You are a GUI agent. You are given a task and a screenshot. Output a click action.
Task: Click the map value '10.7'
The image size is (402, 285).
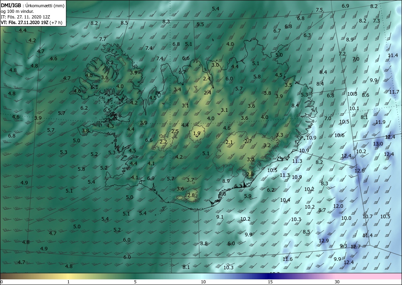[x=367, y=217]
